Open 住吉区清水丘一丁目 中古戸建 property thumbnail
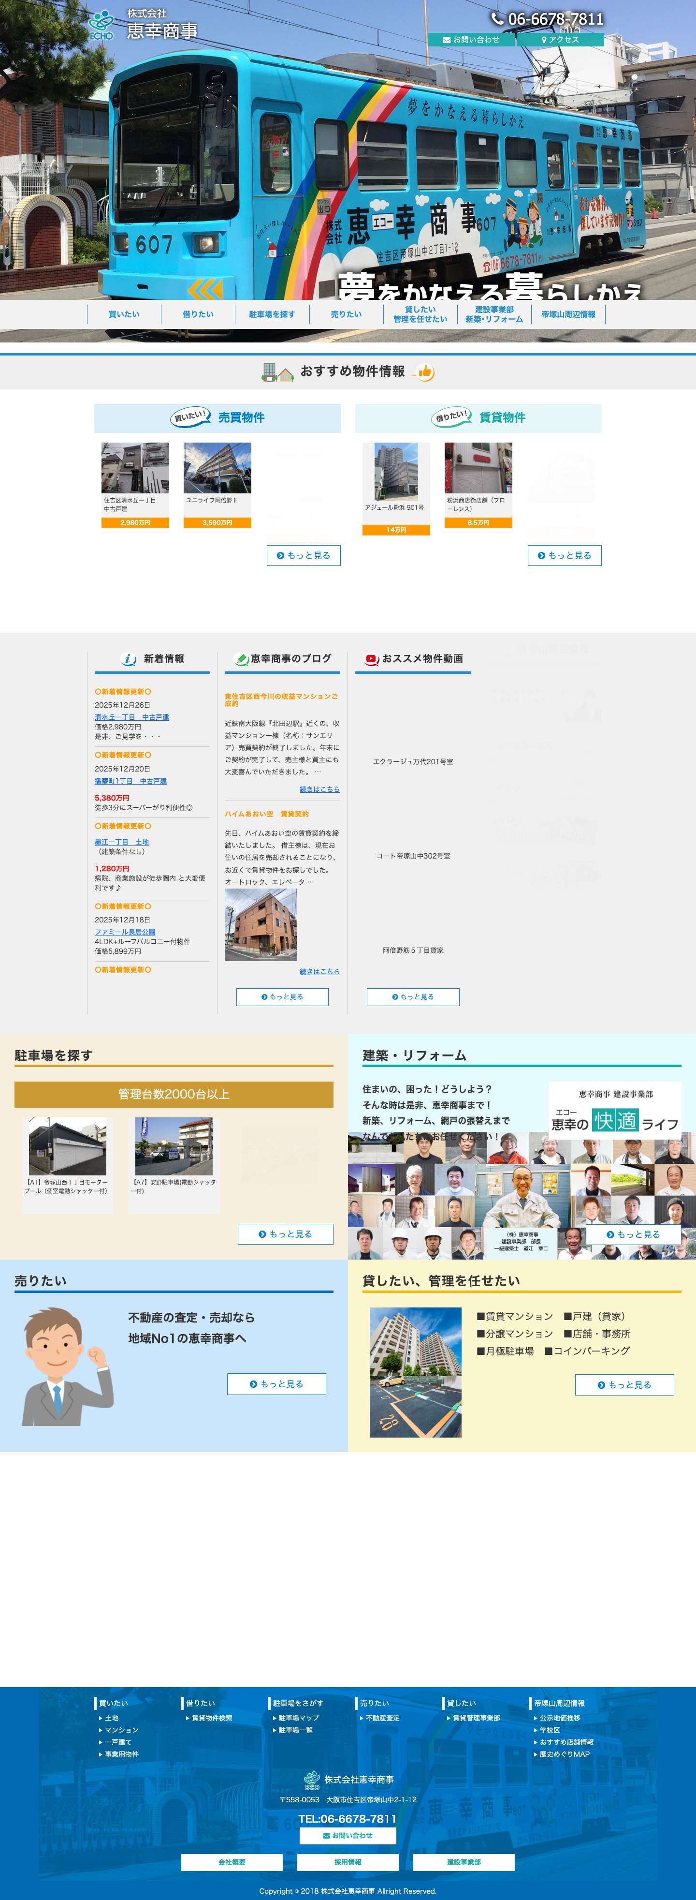This screenshot has height=1900, width=696. (x=135, y=468)
